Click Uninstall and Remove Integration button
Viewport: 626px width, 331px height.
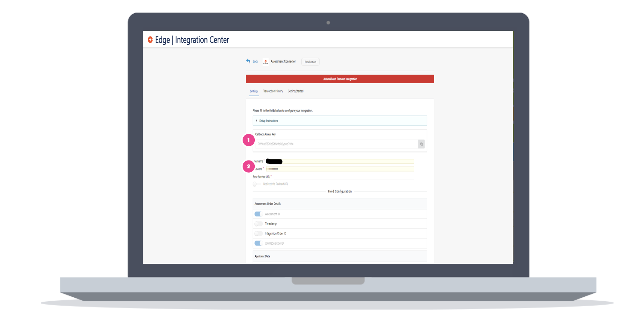tap(340, 79)
